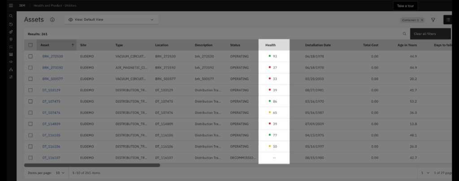Viewport: 459px width, 181px height.
Task: Open the page number selector dropdown
Action: click(x=425, y=173)
